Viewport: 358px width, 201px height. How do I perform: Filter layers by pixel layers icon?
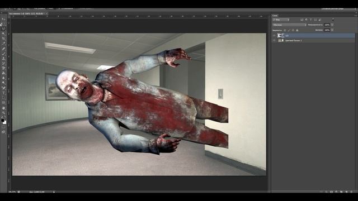(x=302, y=20)
